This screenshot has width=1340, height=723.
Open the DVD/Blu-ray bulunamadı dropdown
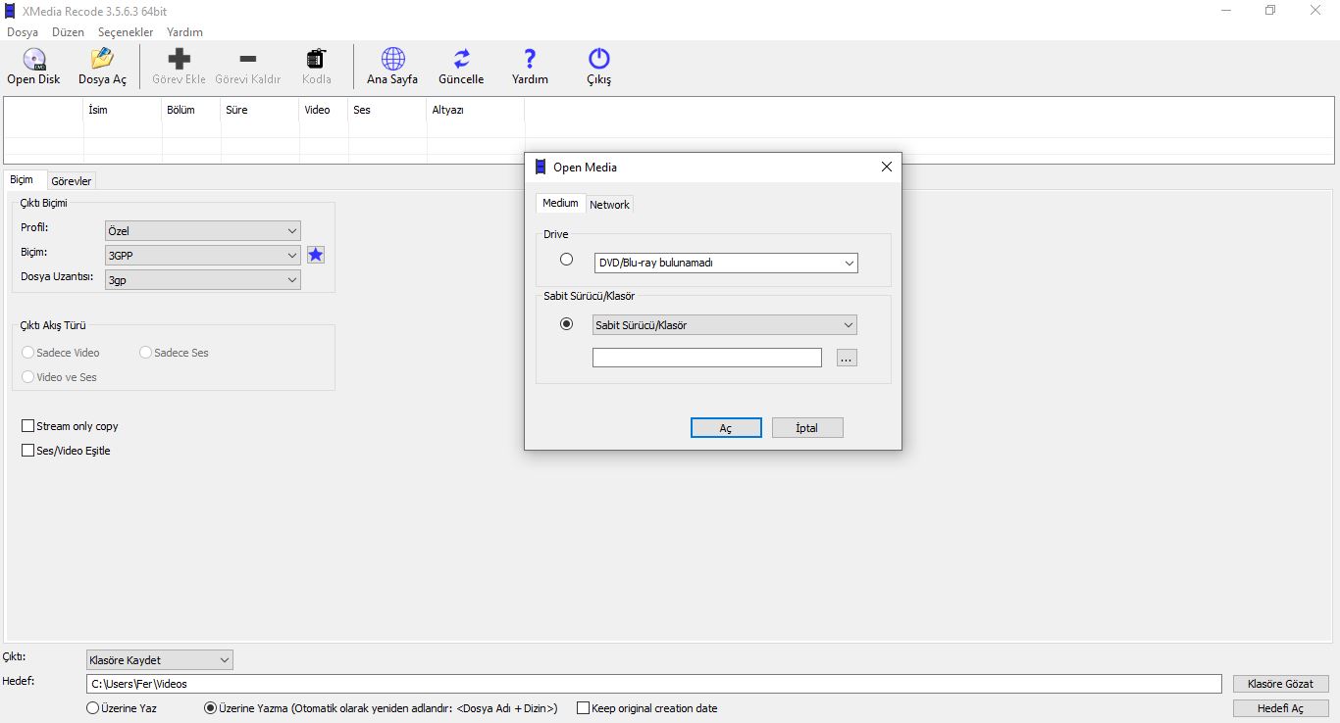pyautogui.click(x=726, y=263)
